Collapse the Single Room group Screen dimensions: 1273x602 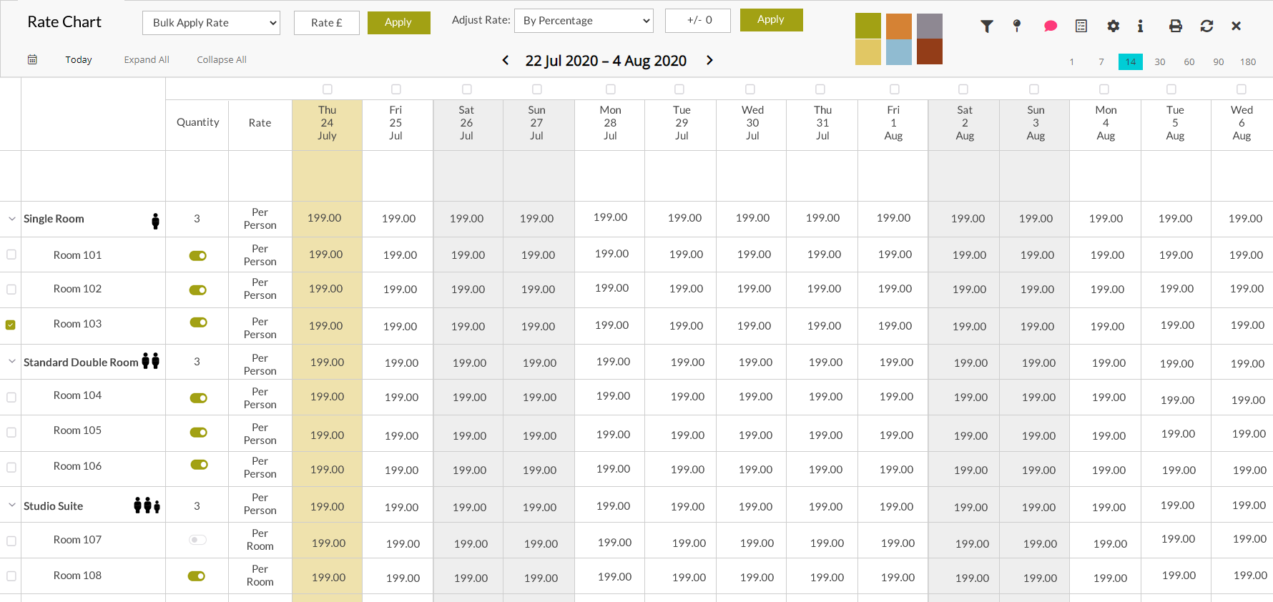point(12,219)
